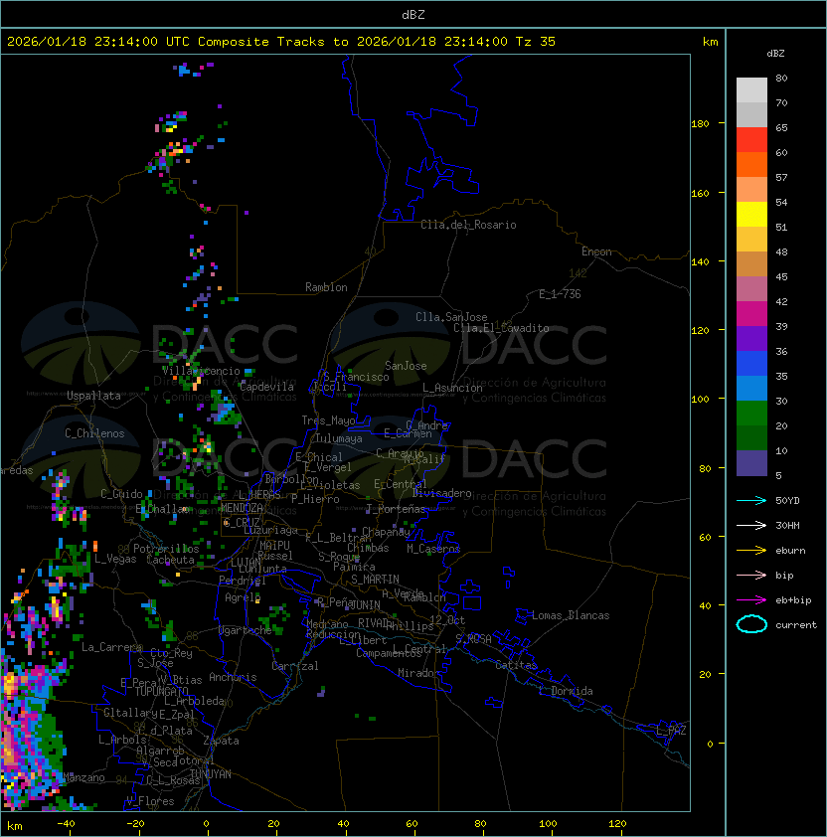827x837 pixels.
Task: Select the '180' tick on right axis
Action: pyautogui.click(x=700, y=123)
